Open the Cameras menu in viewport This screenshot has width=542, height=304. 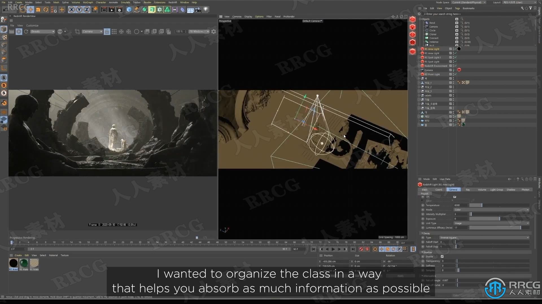[237, 17]
